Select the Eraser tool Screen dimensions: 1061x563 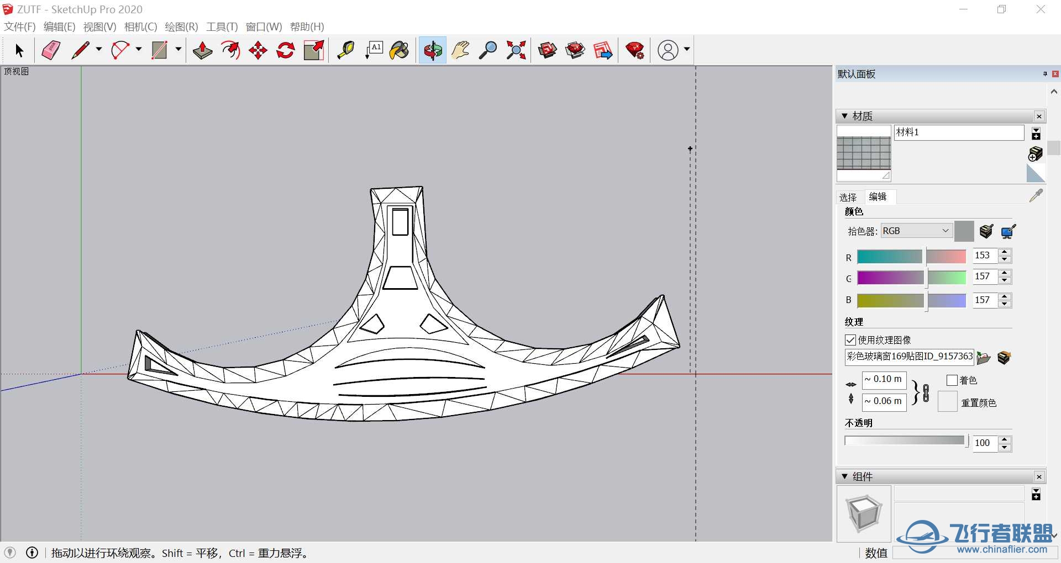[x=51, y=50]
